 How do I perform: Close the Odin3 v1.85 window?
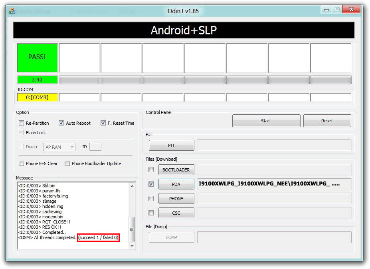point(351,10)
